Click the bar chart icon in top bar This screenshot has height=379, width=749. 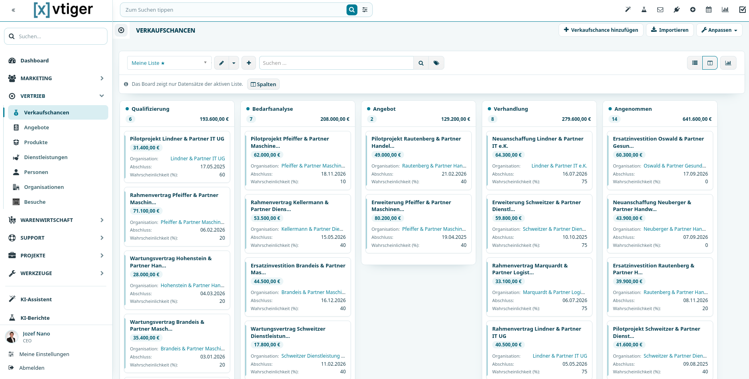click(x=725, y=10)
